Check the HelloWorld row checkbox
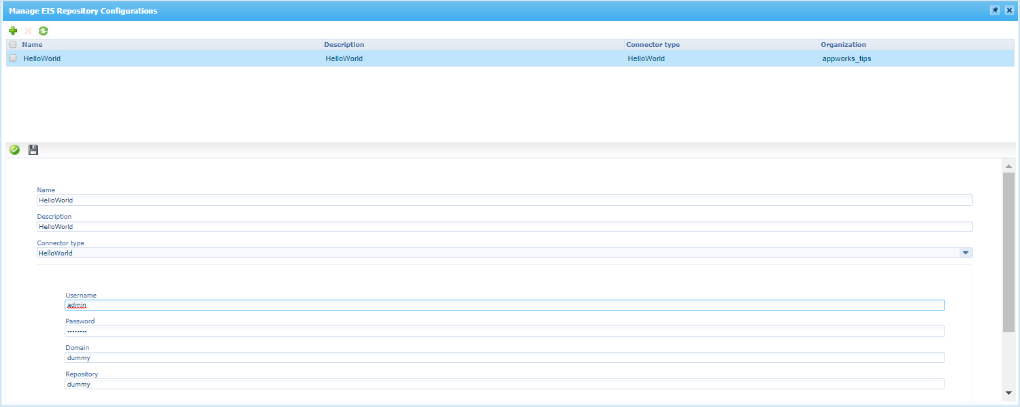Viewport: 1020px width, 407px height. point(13,58)
